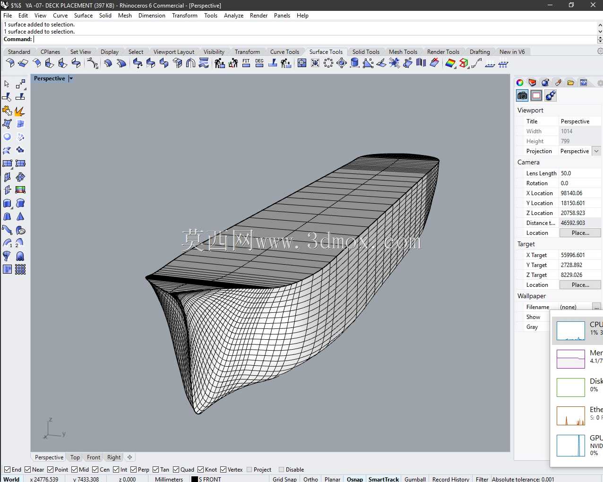
Task: Open the camera view properties icon
Action: pos(522,96)
